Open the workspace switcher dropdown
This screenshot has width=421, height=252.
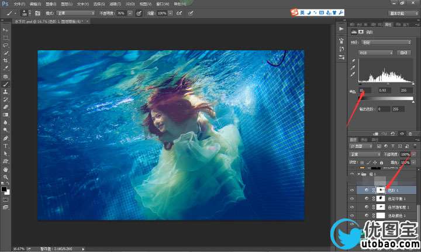coord(402,13)
